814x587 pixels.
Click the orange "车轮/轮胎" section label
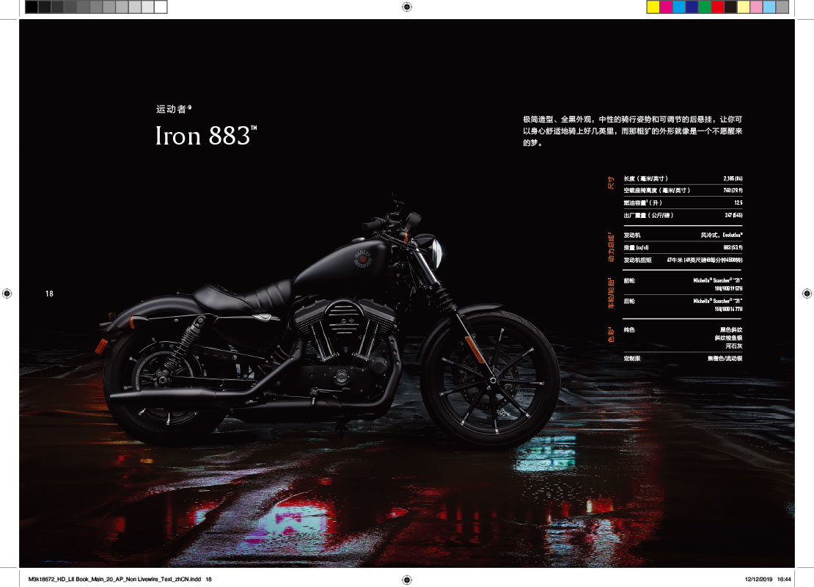(611, 293)
